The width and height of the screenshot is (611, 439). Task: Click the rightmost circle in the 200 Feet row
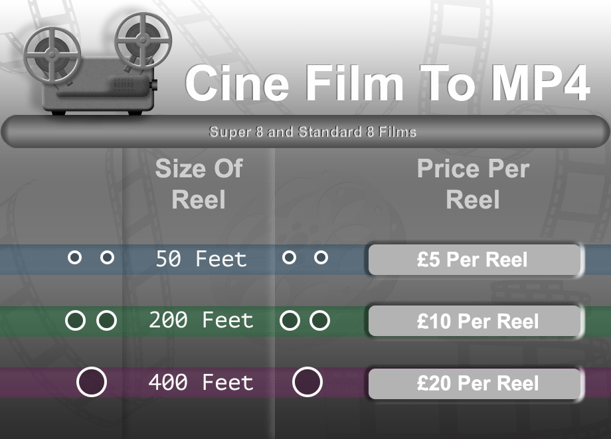320,321
